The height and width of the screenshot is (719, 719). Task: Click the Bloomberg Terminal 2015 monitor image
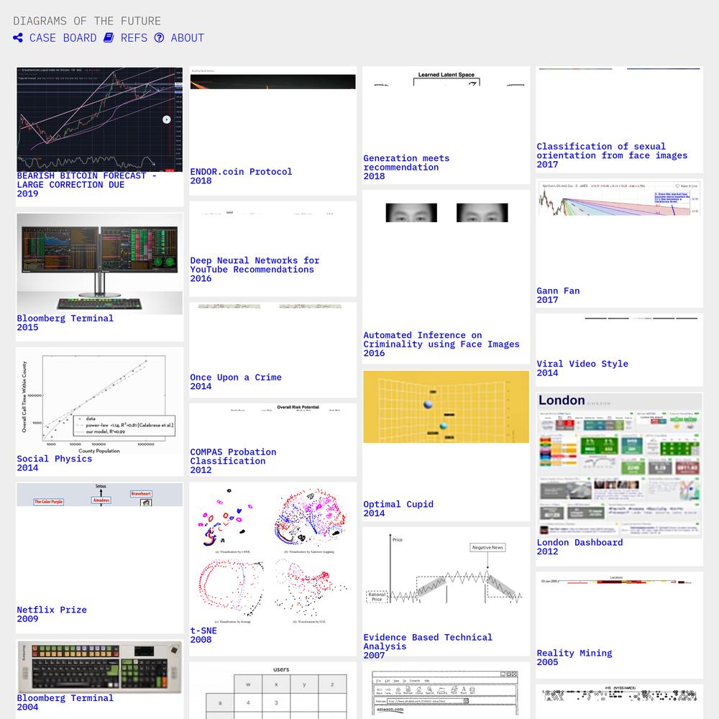click(99, 264)
